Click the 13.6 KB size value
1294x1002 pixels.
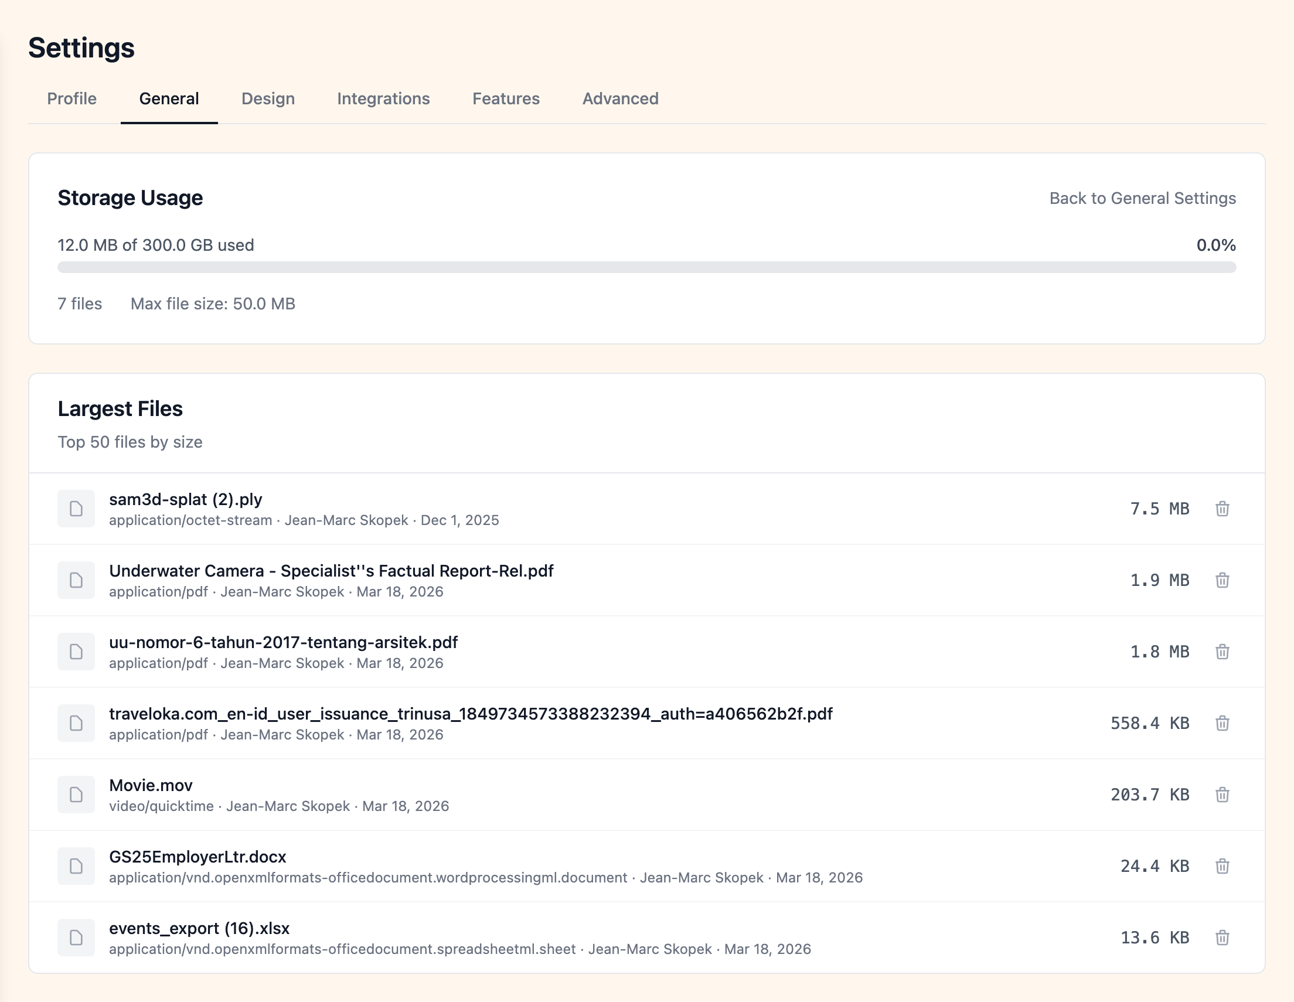(1155, 938)
